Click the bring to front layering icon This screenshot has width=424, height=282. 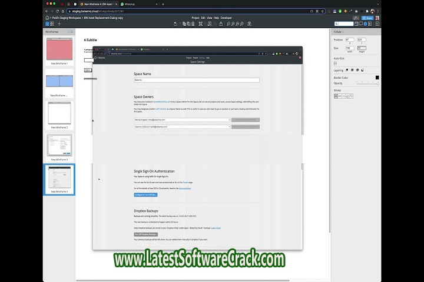click(x=347, y=70)
